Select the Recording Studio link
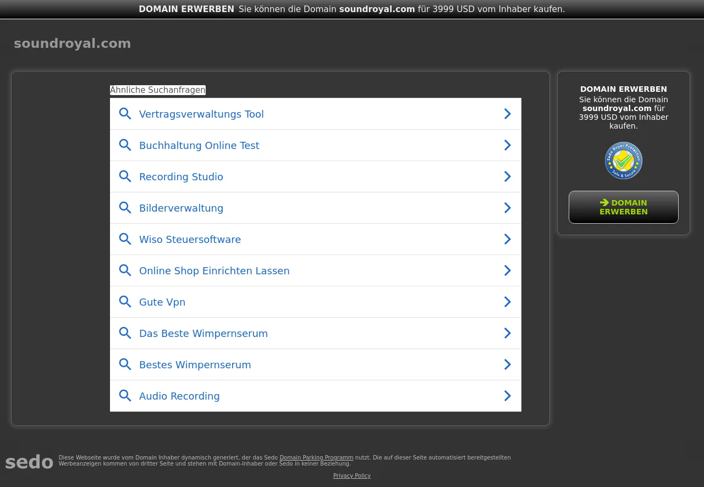 [316, 176]
